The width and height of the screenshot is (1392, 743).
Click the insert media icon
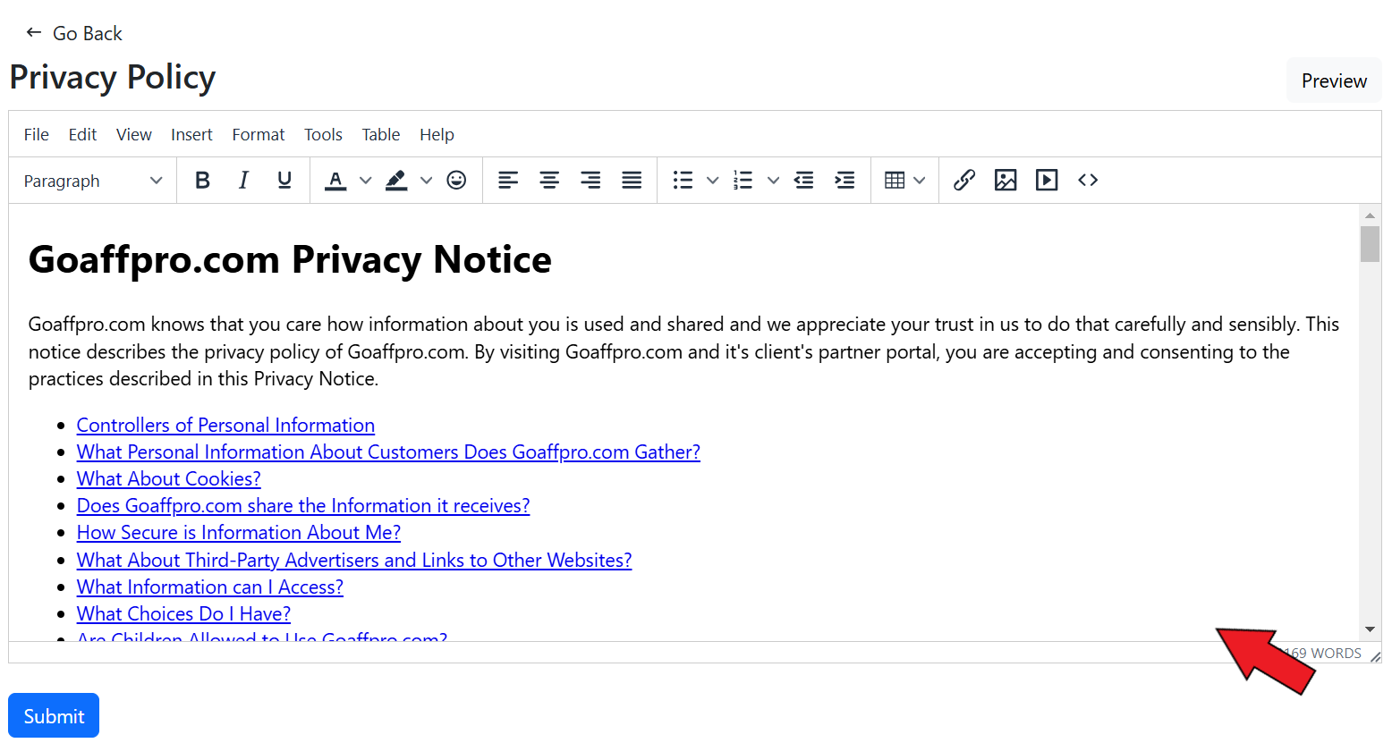(1046, 181)
